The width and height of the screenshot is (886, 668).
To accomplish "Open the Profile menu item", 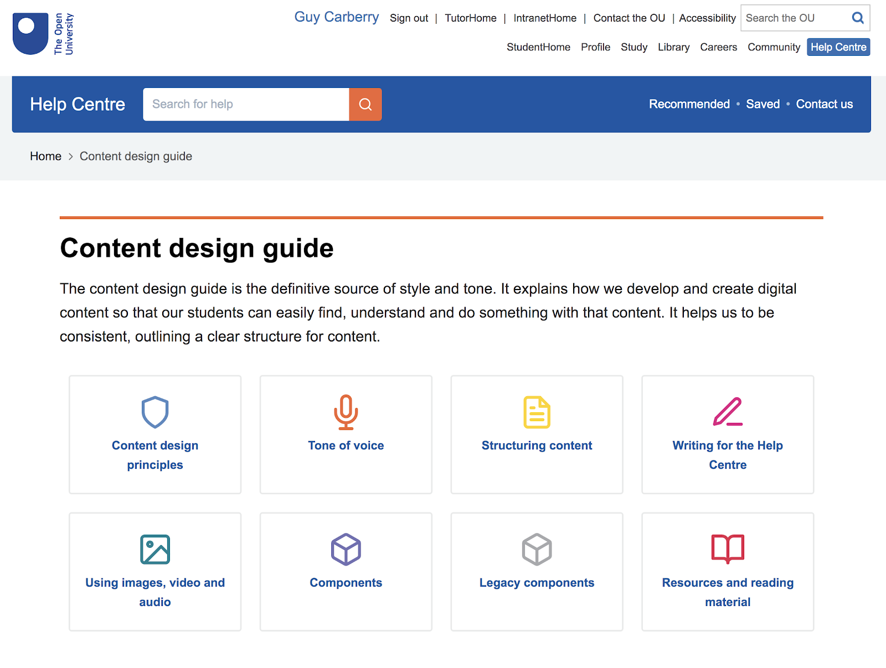I will (x=595, y=47).
